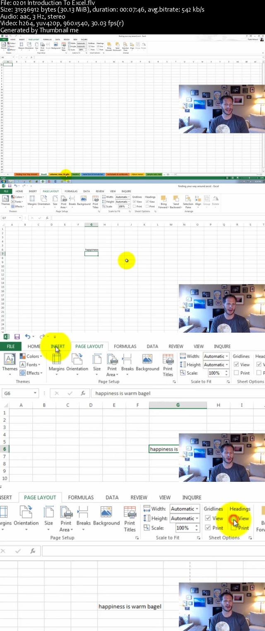Click the Scale 100% spinner in the most-zoomed frame
Image resolution: width=265 pixels, height=631 pixels.
pos(197,528)
